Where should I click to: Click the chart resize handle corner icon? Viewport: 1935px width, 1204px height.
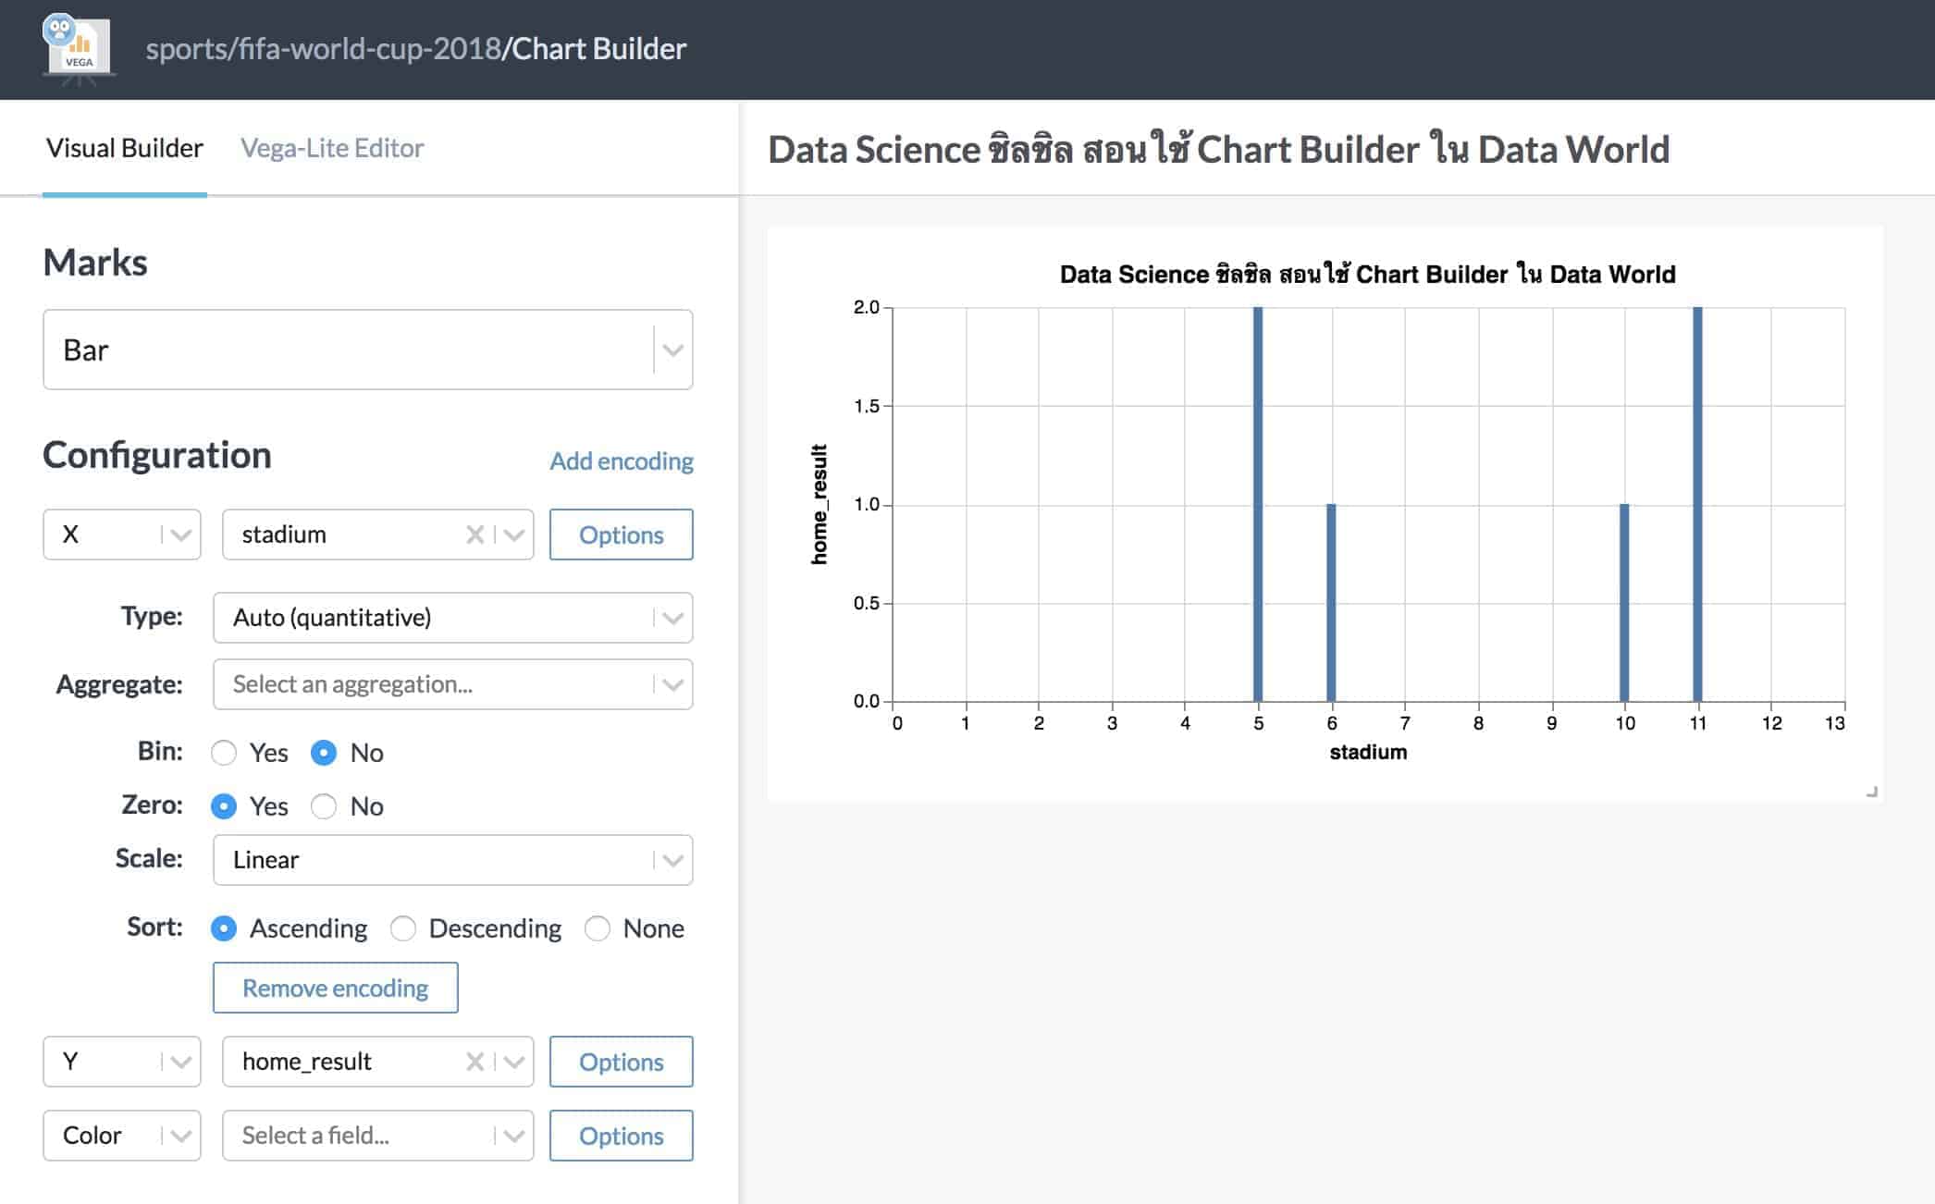pyautogui.click(x=1872, y=792)
